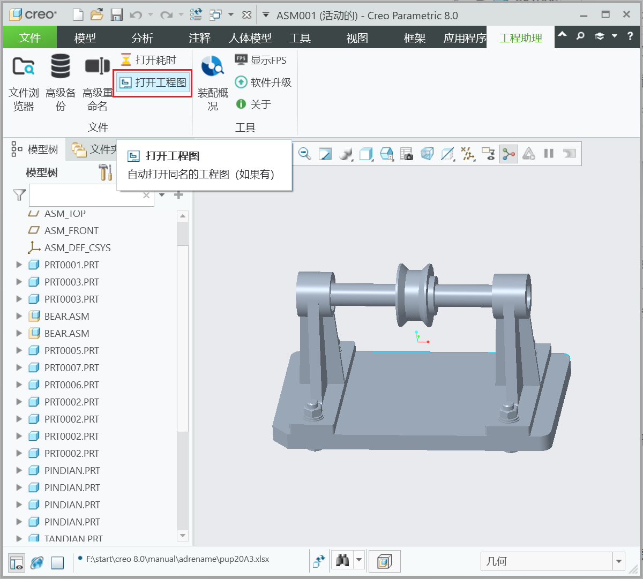The image size is (643, 579).
Task: Open the model tree settings hammer icon
Action: pyautogui.click(x=106, y=172)
